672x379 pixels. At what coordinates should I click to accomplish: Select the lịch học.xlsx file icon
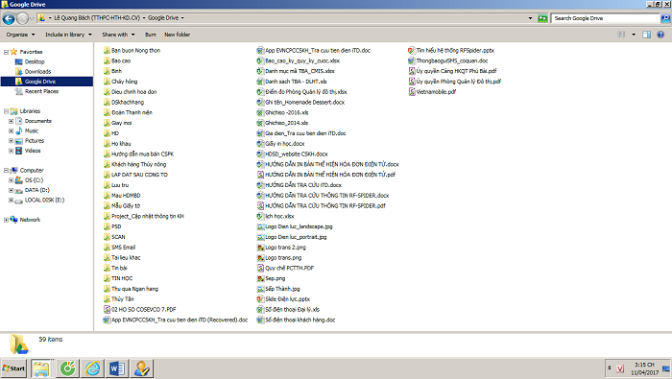click(x=260, y=216)
